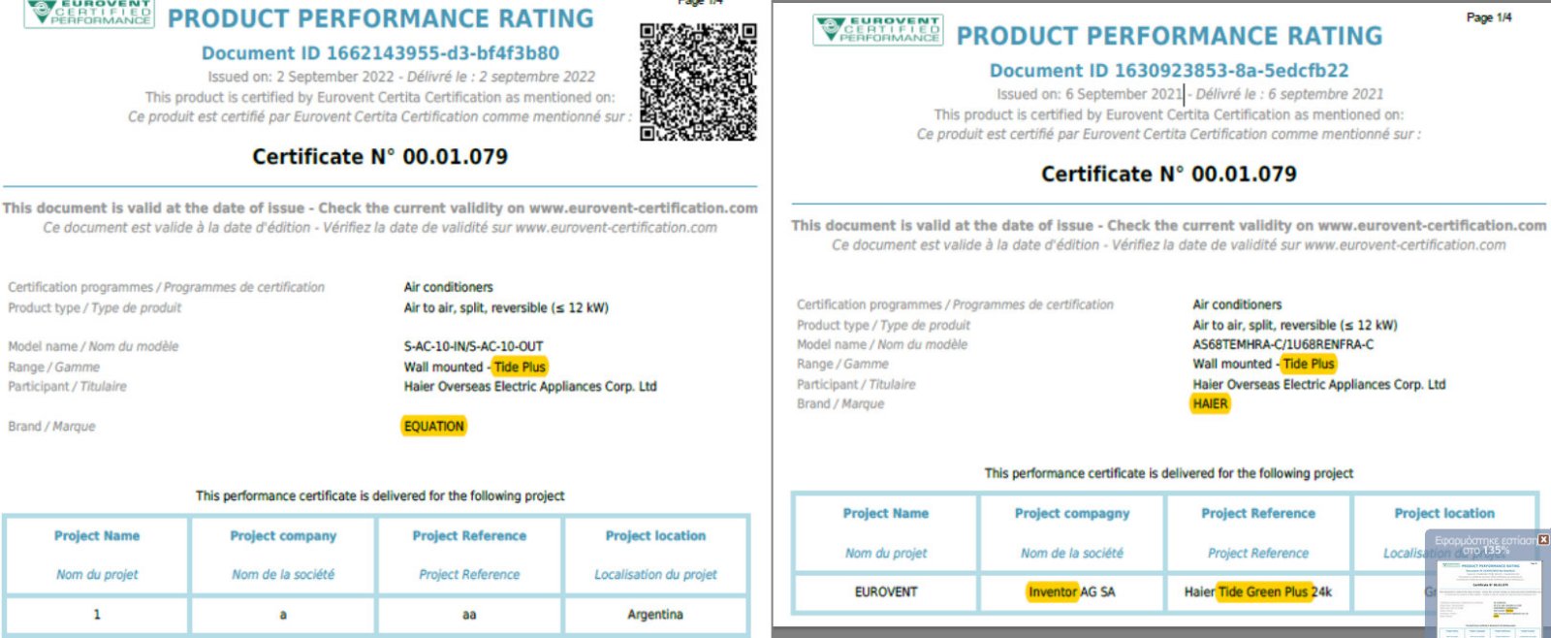Screen dimensions: 1551x638
Task: Click the Argentina project location cell
Action: tap(655, 615)
